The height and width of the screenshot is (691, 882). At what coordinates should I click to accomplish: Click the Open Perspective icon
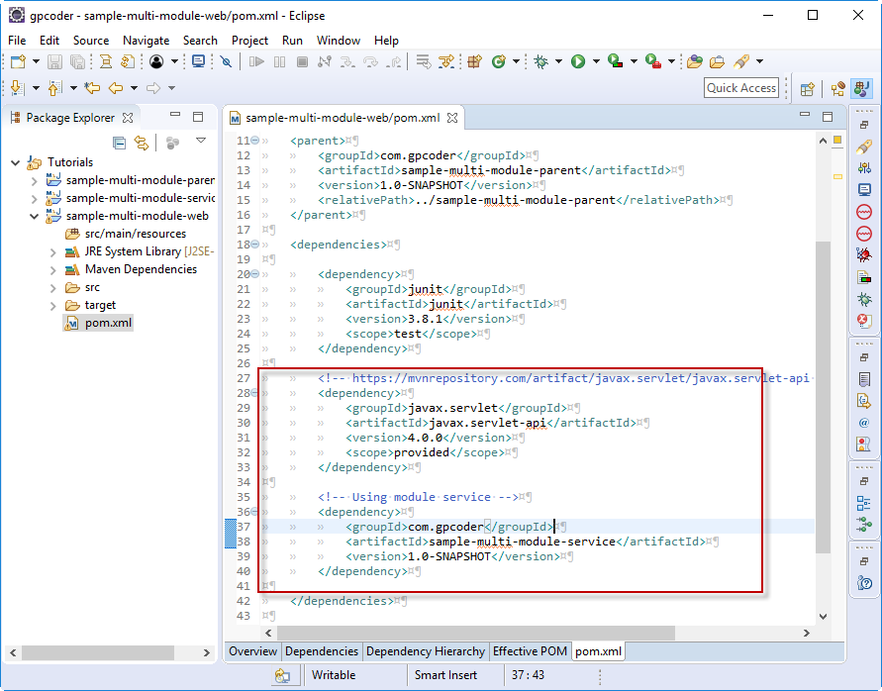[807, 88]
